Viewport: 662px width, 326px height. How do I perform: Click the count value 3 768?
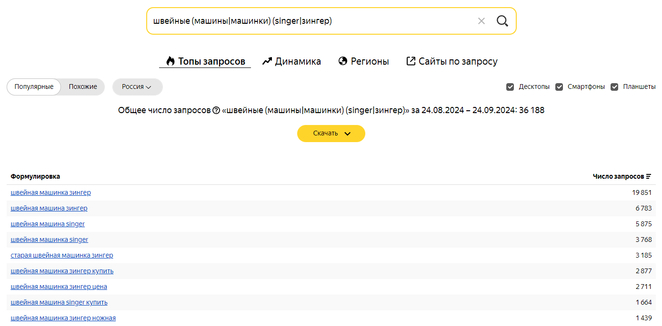(643, 240)
